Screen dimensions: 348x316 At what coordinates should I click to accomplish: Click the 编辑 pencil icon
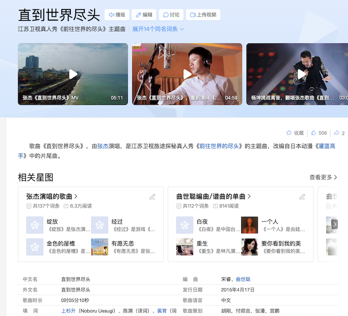(138, 15)
